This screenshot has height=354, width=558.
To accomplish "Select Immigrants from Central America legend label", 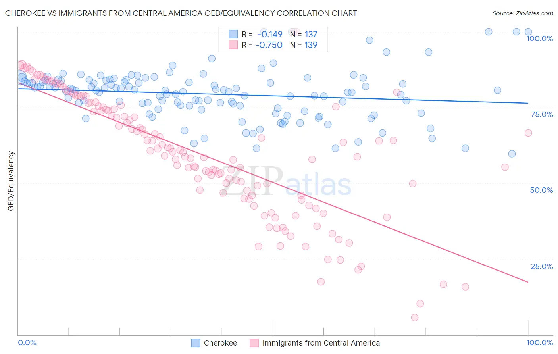I will point(321,343).
